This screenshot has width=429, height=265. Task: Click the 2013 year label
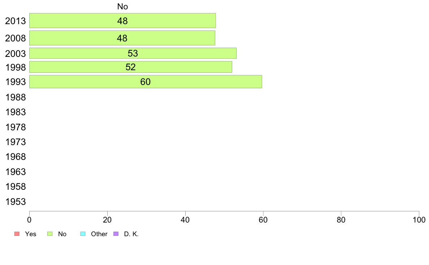pyautogui.click(x=16, y=21)
